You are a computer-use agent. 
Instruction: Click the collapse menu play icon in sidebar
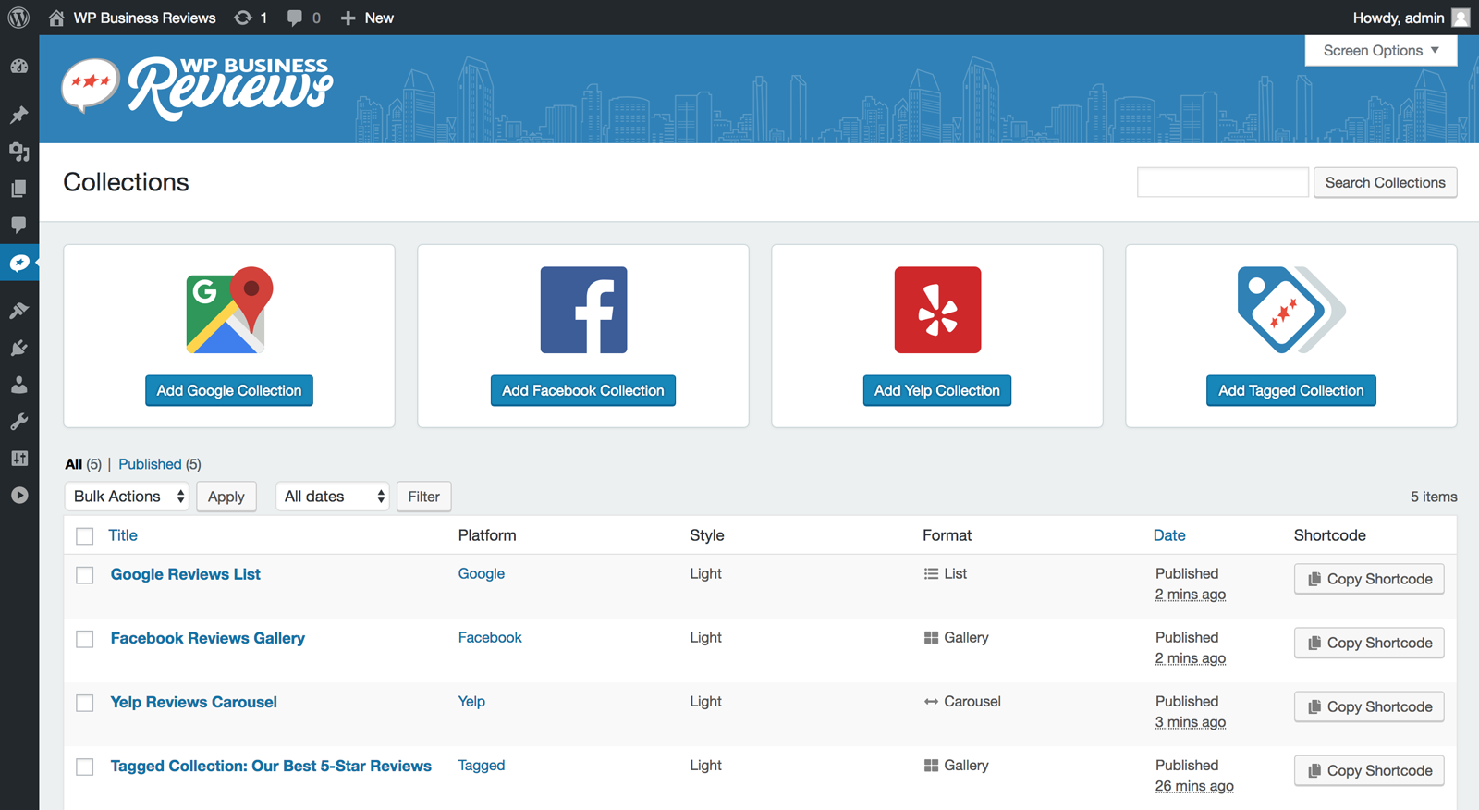[x=18, y=496]
